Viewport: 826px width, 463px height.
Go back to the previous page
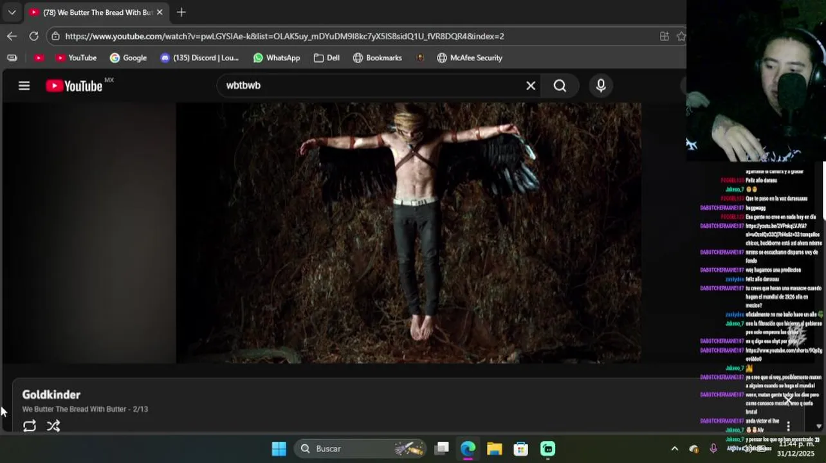12,36
